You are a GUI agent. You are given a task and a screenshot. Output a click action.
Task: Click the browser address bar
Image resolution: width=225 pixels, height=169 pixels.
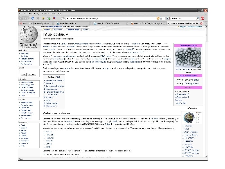111,18
